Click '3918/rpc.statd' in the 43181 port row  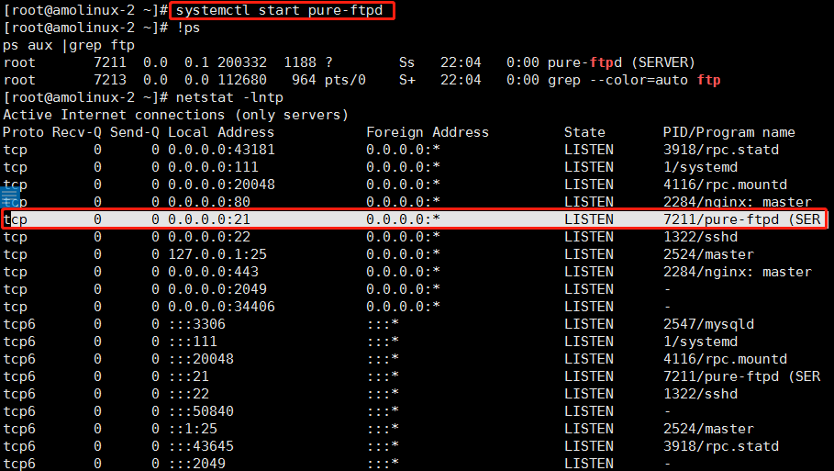point(721,150)
